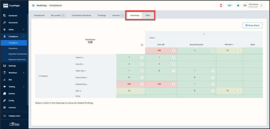270x129 pixels.
Task: Click the red list icon in header
Action: [x=221, y=5]
